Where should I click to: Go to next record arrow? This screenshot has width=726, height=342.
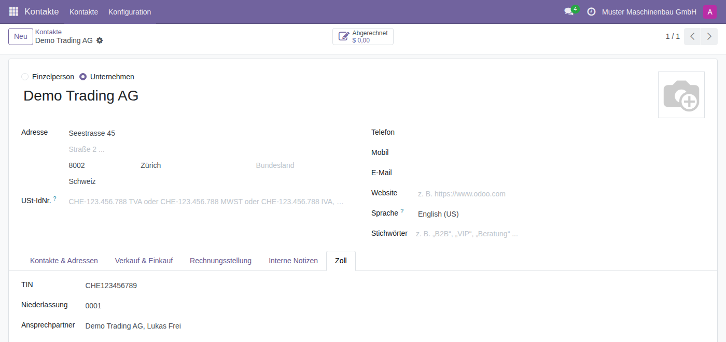(x=709, y=36)
